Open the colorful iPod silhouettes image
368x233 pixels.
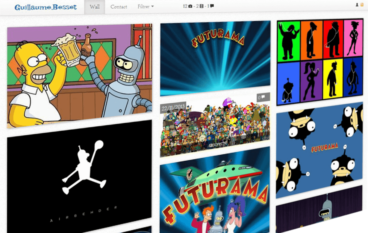319,61
